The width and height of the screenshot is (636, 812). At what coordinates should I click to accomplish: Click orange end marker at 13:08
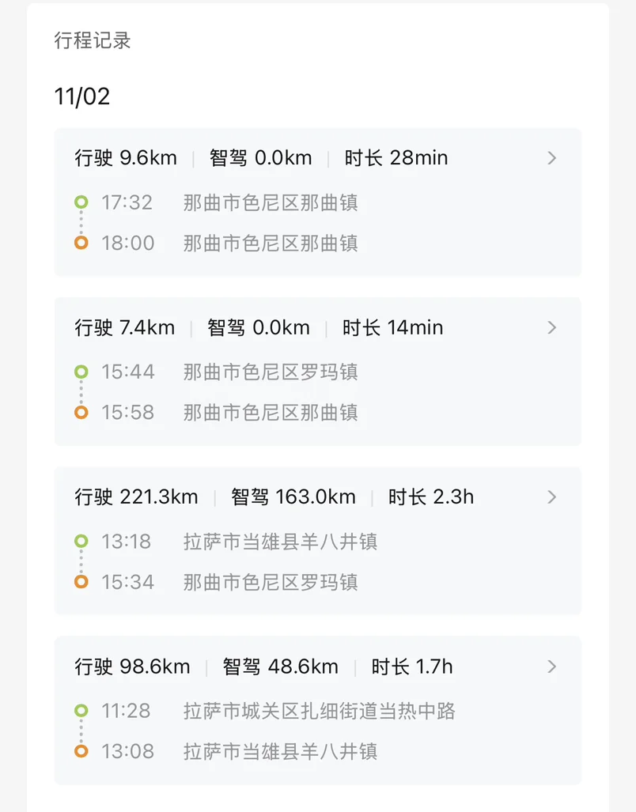pos(81,751)
